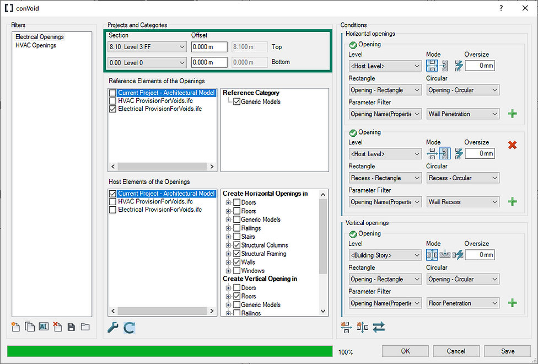Open the Top section dropdown showing Level 3 FF
This screenshot has width=538, height=364.
pyautogui.click(x=147, y=47)
